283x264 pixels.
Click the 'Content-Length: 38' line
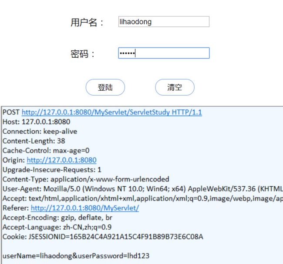pyautogui.click(x=34, y=141)
